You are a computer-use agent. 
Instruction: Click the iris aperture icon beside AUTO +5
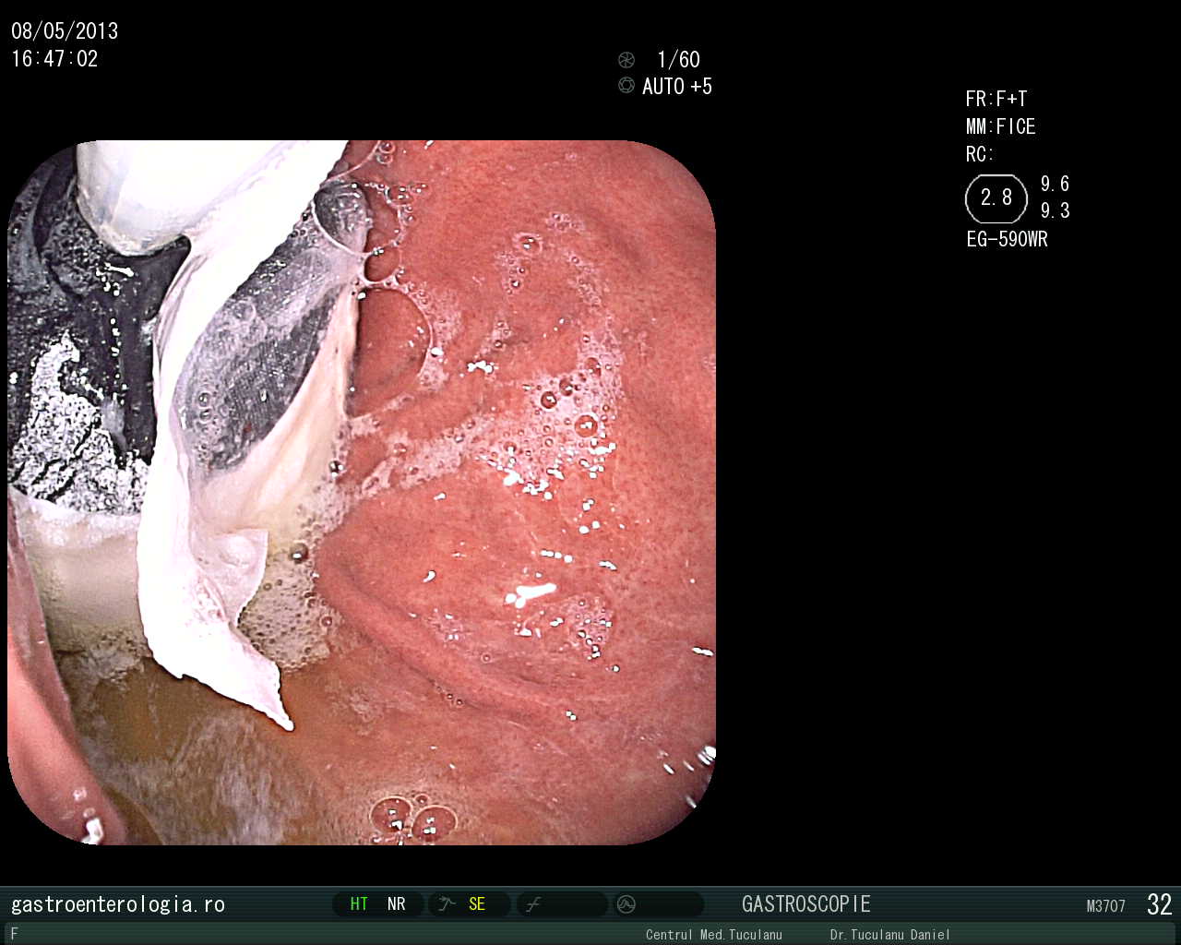coord(626,86)
